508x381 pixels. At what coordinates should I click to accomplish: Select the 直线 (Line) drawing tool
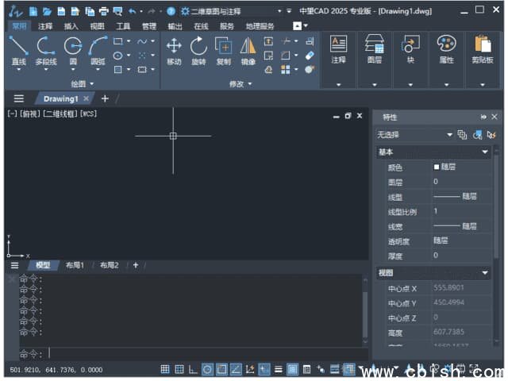pyautogui.click(x=18, y=50)
